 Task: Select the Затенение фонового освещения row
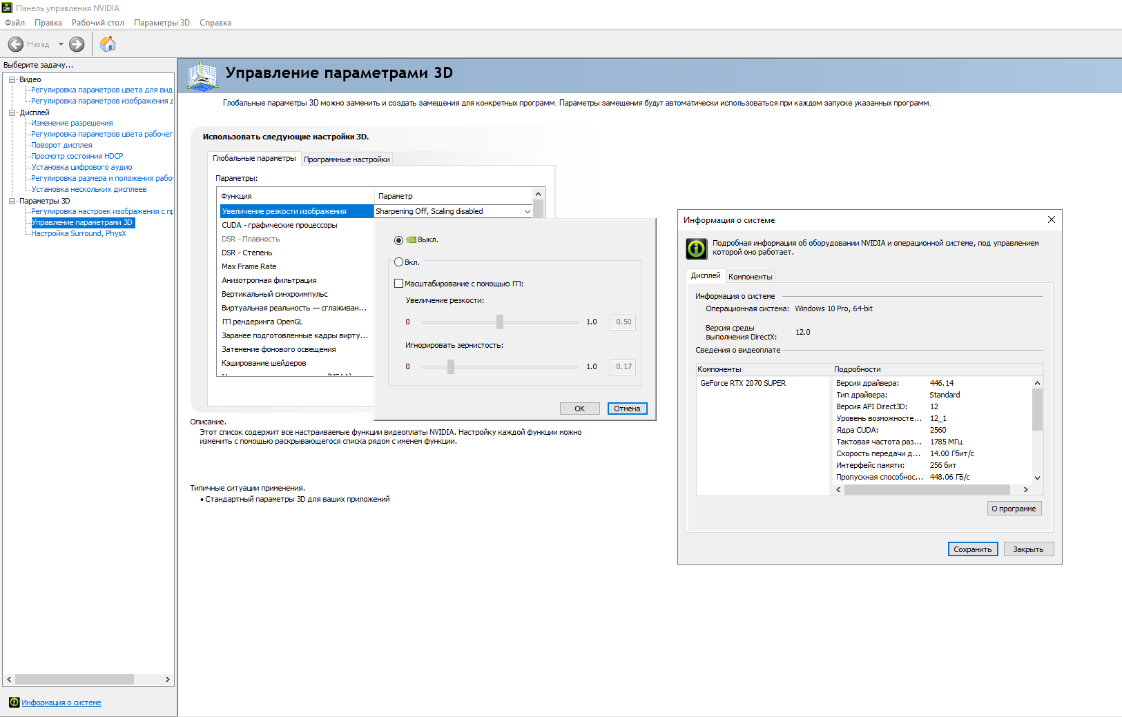(297, 349)
